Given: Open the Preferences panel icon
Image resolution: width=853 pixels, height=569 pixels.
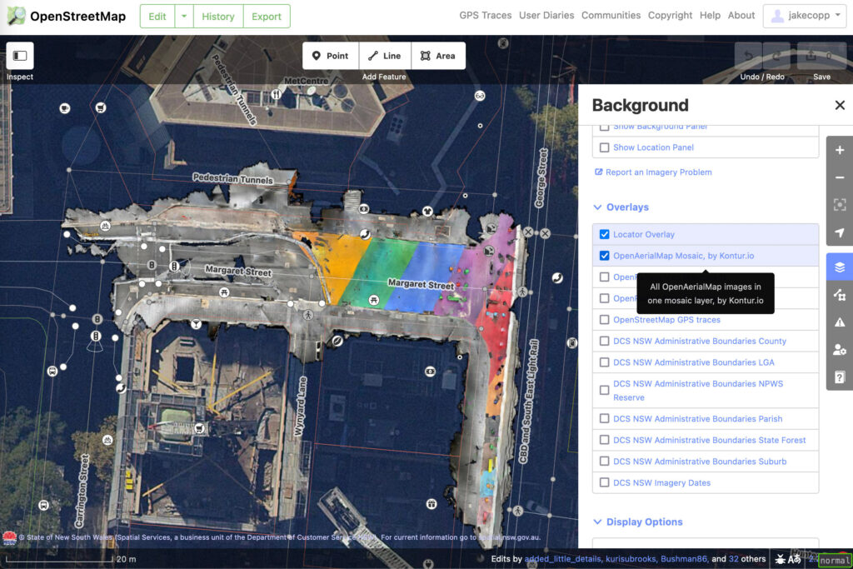Looking at the screenshot, I should tap(840, 350).
